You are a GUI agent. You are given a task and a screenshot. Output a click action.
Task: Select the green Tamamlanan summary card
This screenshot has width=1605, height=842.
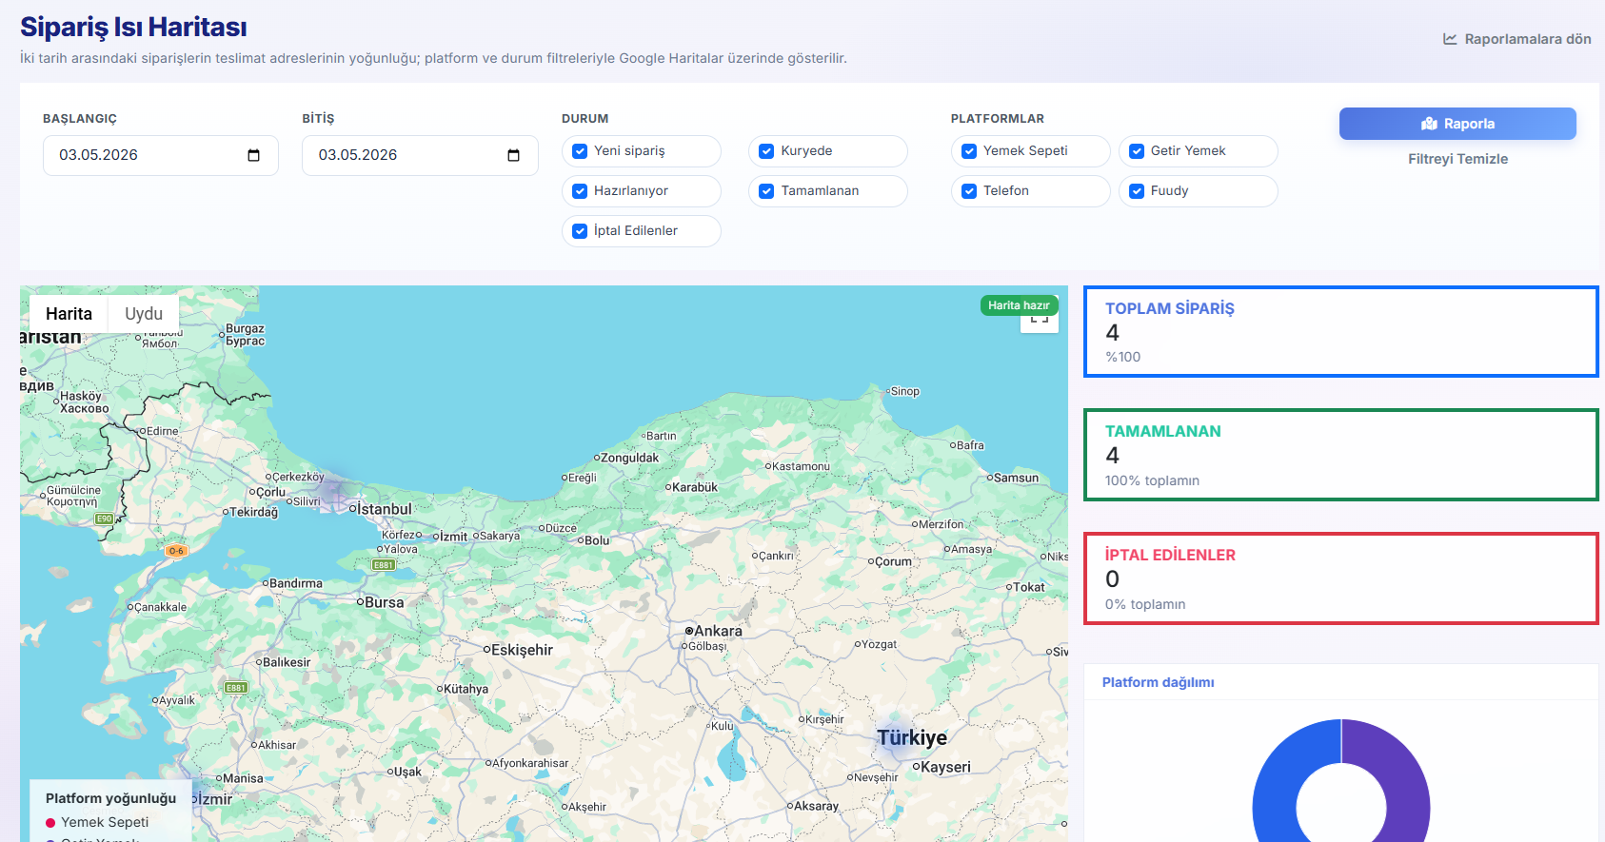coord(1341,455)
